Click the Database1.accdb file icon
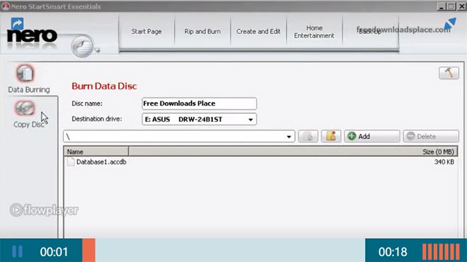Screen dimensions: 467x262 point(71,162)
